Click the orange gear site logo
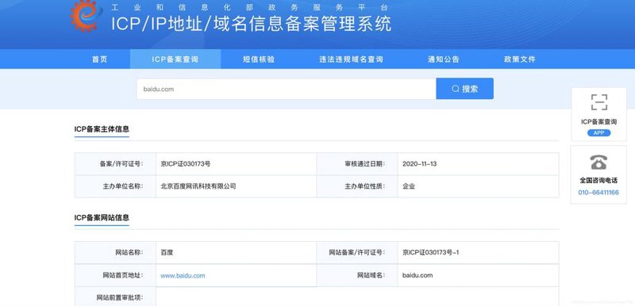 click(87, 15)
